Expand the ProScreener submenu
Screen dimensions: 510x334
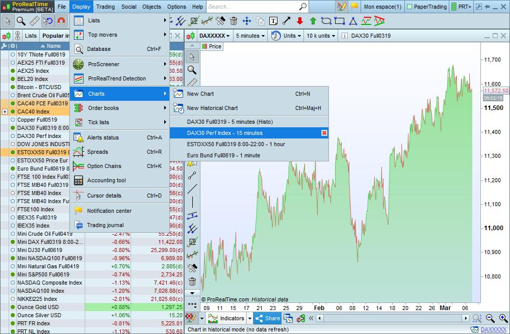pyautogui.click(x=119, y=64)
